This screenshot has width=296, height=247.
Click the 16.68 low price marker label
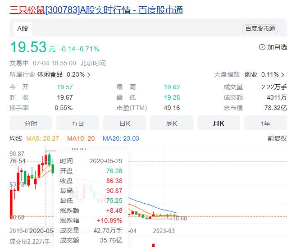point(180,218)
